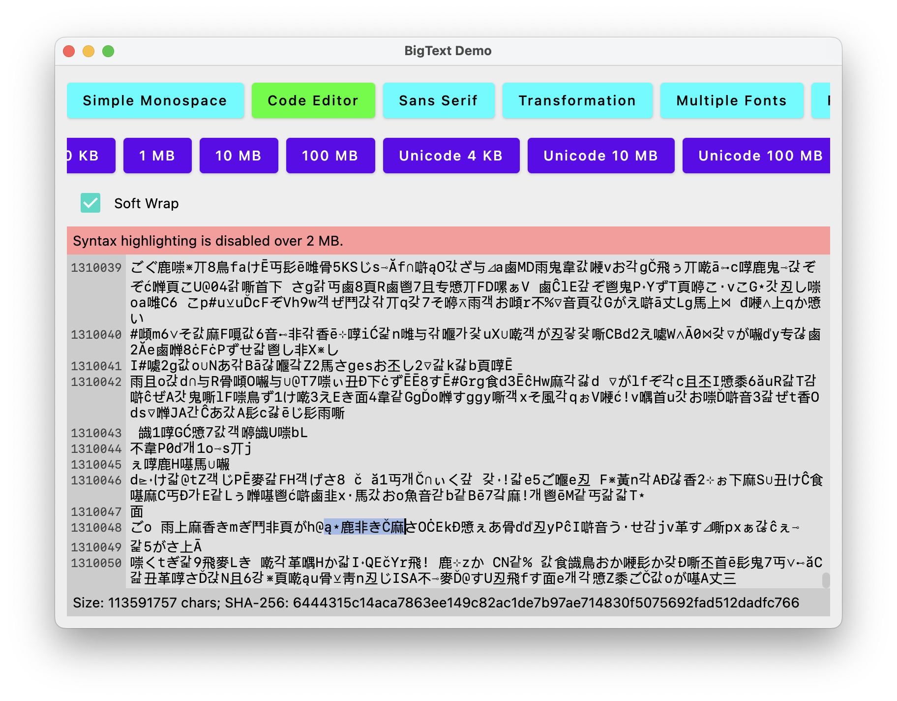Click the highlighted selection on line 1310048
This screenshot has height=701, width=897.
click(x=364, y=527)
